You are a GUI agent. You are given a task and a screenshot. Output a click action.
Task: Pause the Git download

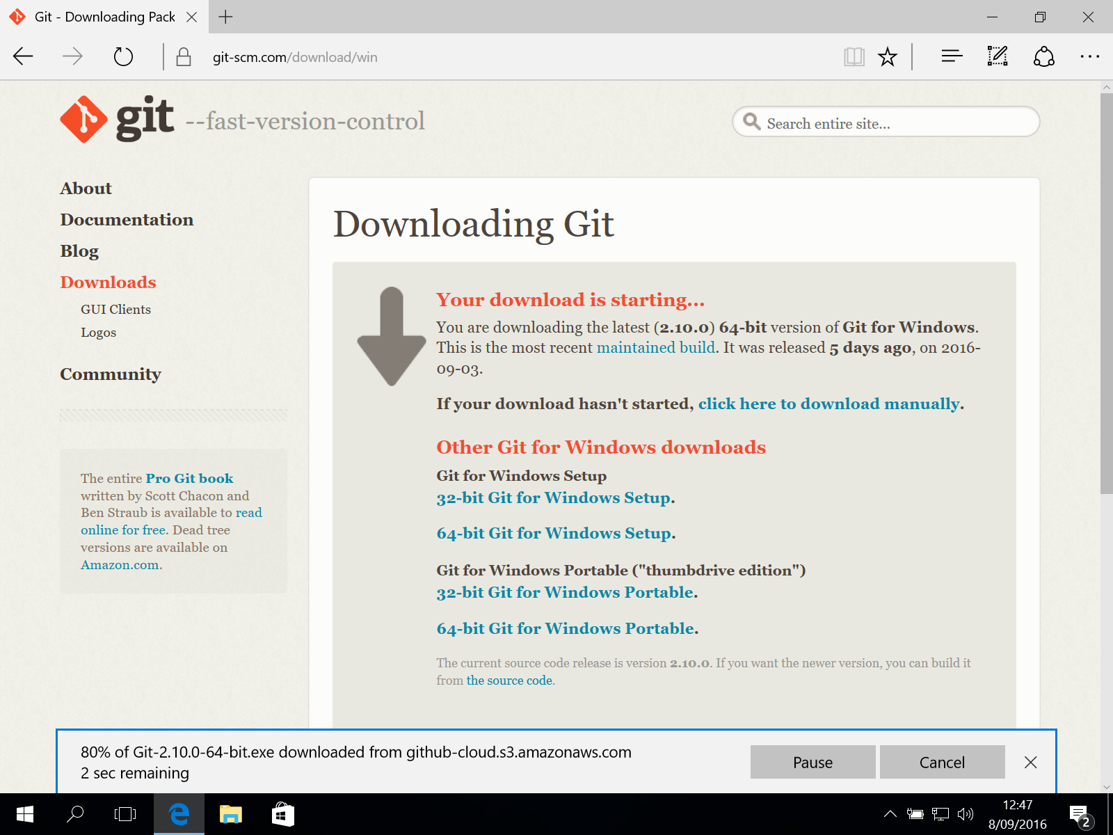812,762
